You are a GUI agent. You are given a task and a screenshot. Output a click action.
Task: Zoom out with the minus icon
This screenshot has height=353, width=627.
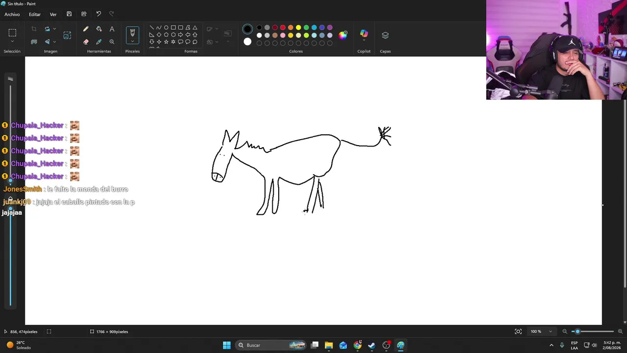coord(565,331)
